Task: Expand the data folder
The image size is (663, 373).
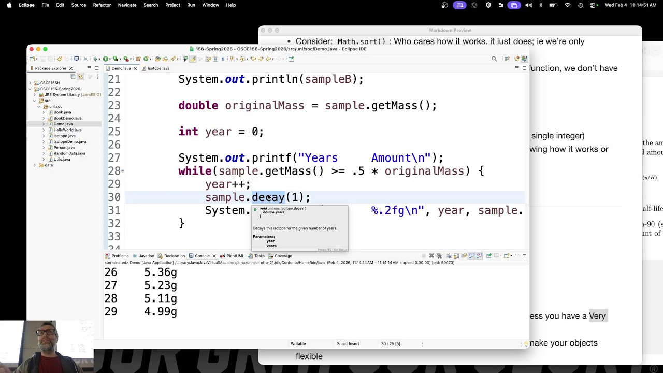Action: pos(35,165)
